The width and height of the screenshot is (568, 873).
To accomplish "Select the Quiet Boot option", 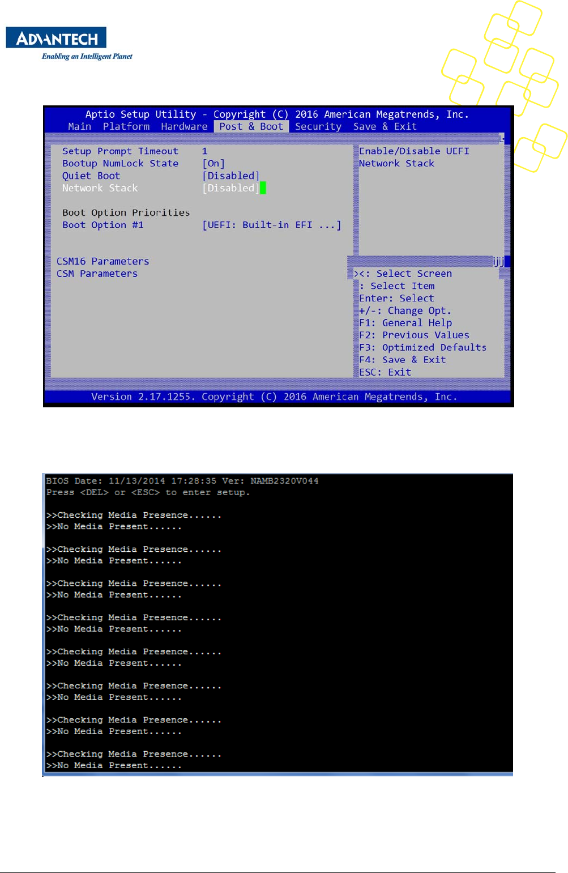I will (x=91, y=176).
